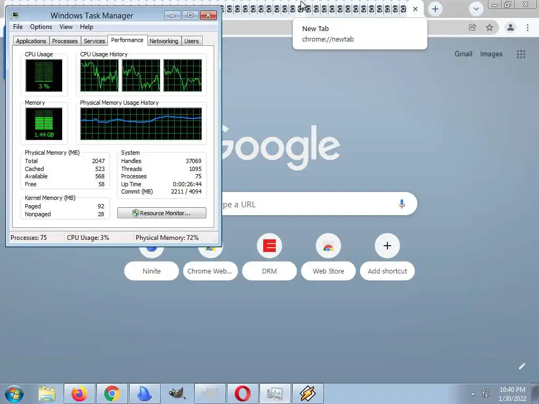Open the Gmail link on Google page
The width and height of the screenshot is (539, 404).
[463, 54]
